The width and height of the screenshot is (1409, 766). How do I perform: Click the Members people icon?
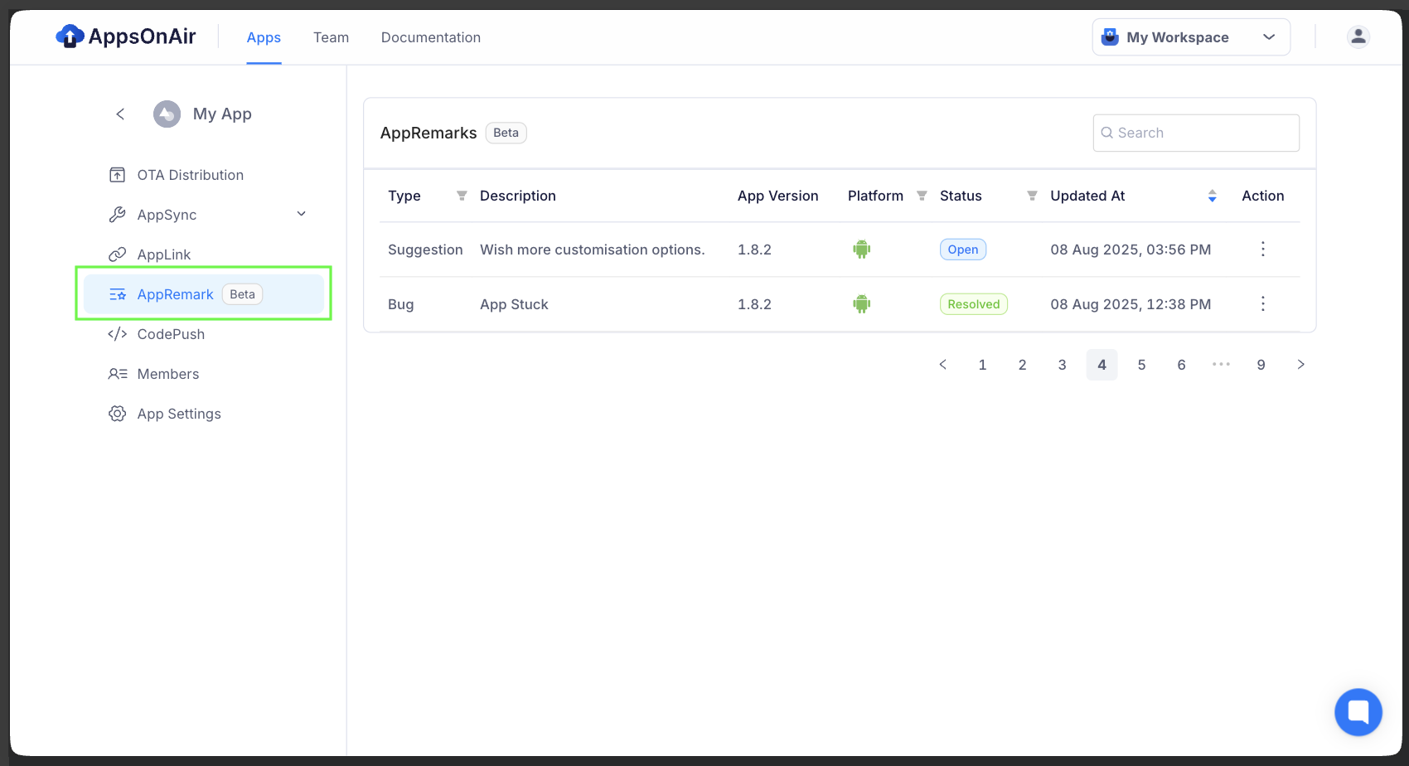point(118,374)
